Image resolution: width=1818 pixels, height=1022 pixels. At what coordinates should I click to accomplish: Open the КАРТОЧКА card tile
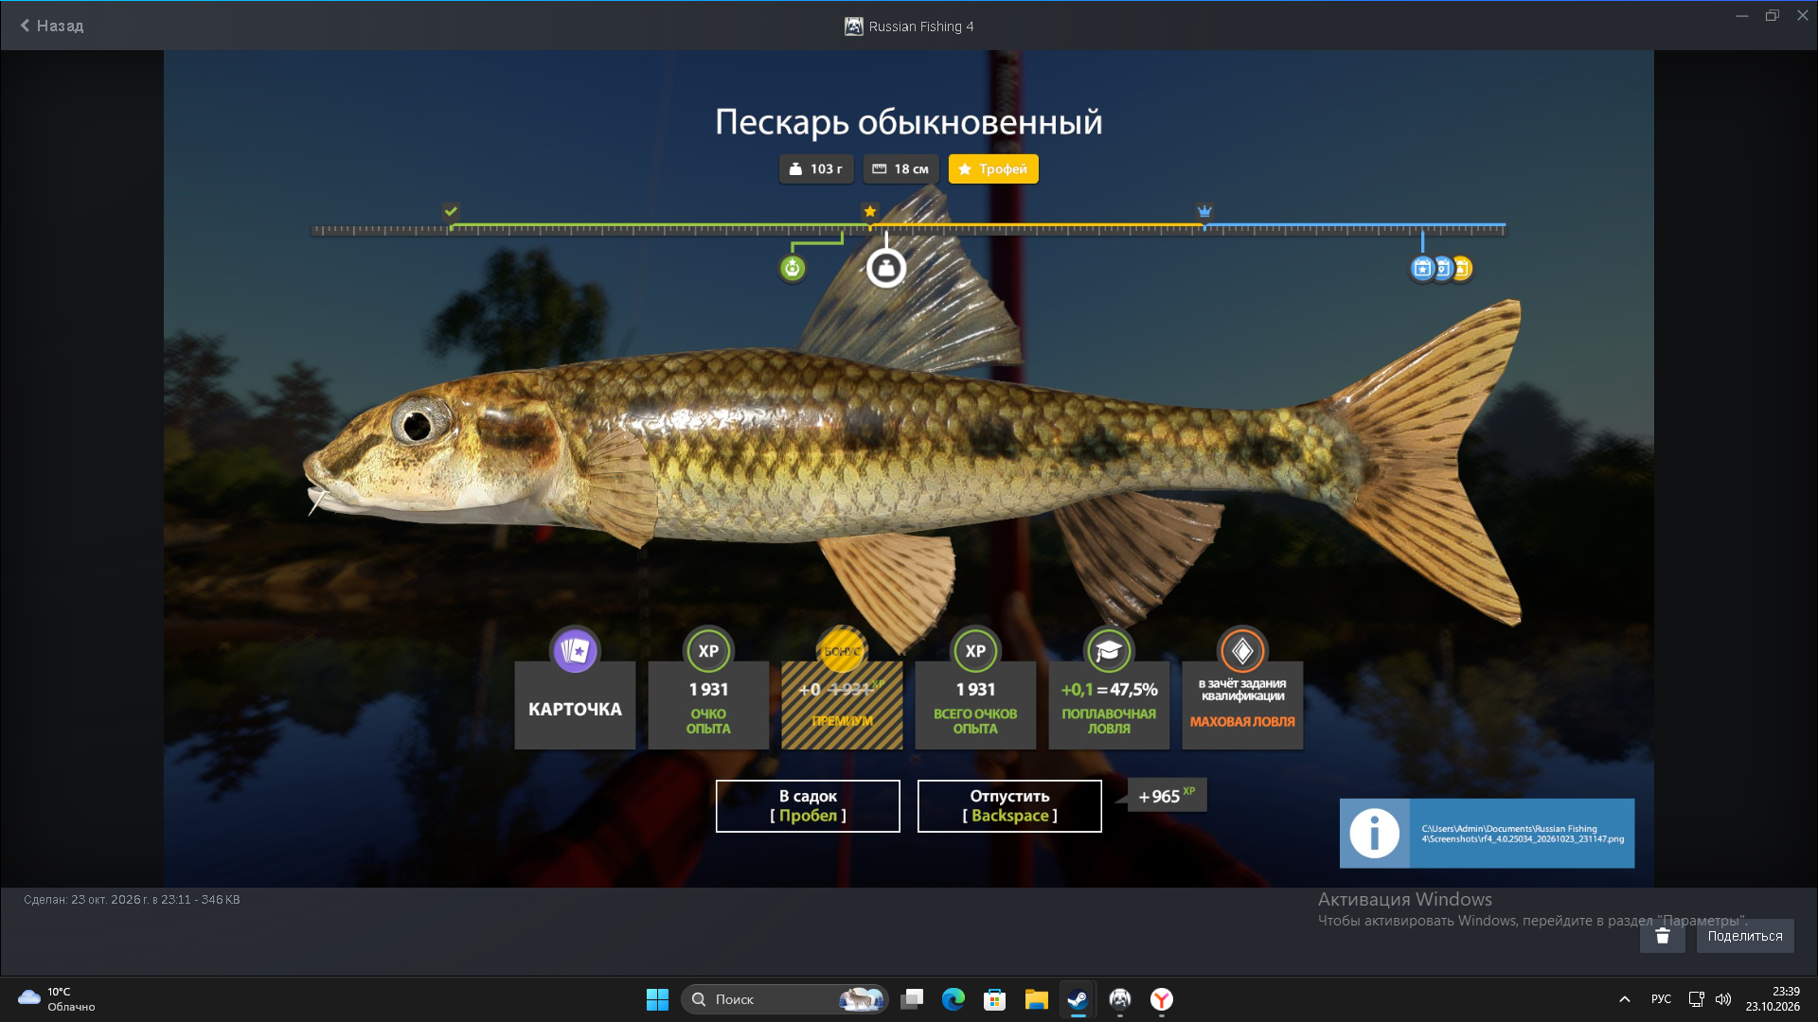click(575, 705)
